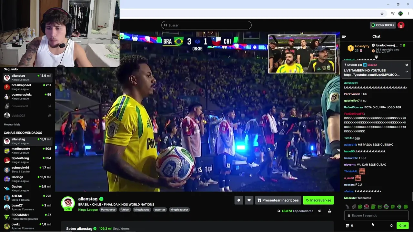This screenshot has width=413, height=232.
Task: Click the kingsleaguebr tag
Action: pyautogui.click(x=179, y=209)
